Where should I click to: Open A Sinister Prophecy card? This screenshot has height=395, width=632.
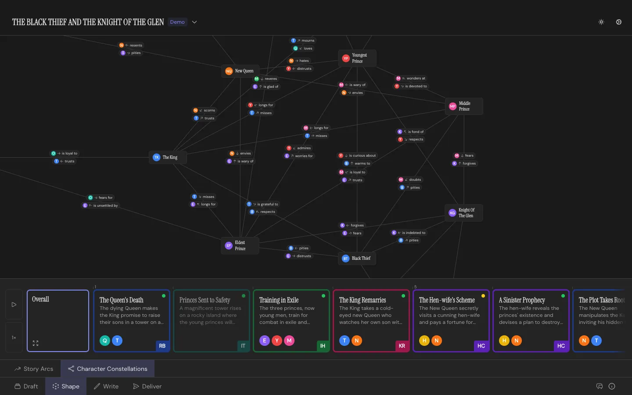tap(531, 321)
